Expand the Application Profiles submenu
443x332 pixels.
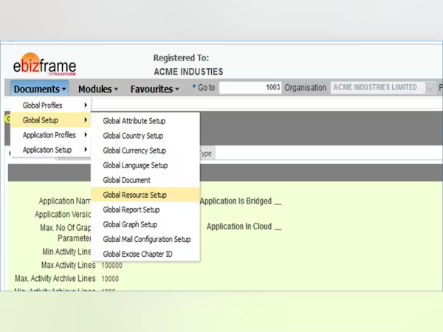50,135
